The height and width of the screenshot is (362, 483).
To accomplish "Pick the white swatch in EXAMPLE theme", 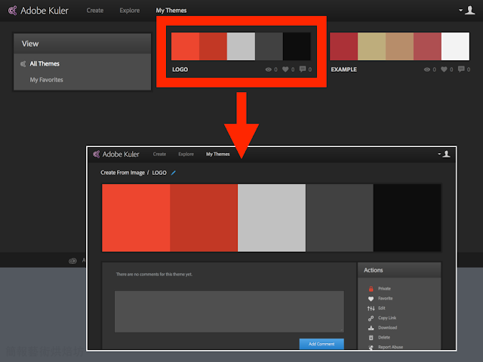I will (455, 47).
